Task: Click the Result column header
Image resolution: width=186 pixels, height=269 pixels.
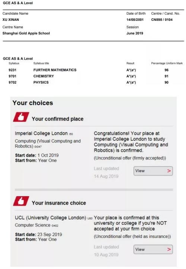Action: pos(131,63)
